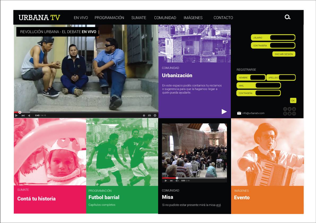The image size is (316, 223).
Task: Open settings gear in live video player
Action: point(155,115)
